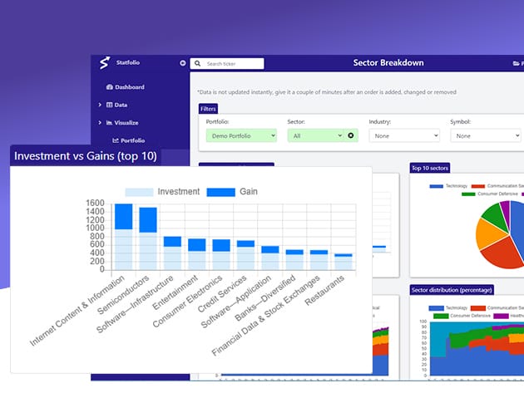Click the Dashboard gauge icon

click(x=109, y=87)
